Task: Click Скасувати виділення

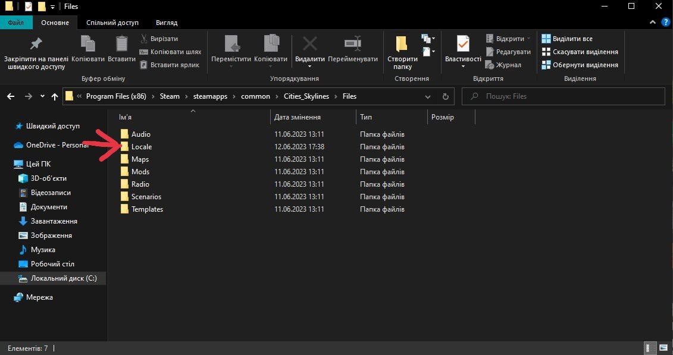Action: tap(580, 52)
